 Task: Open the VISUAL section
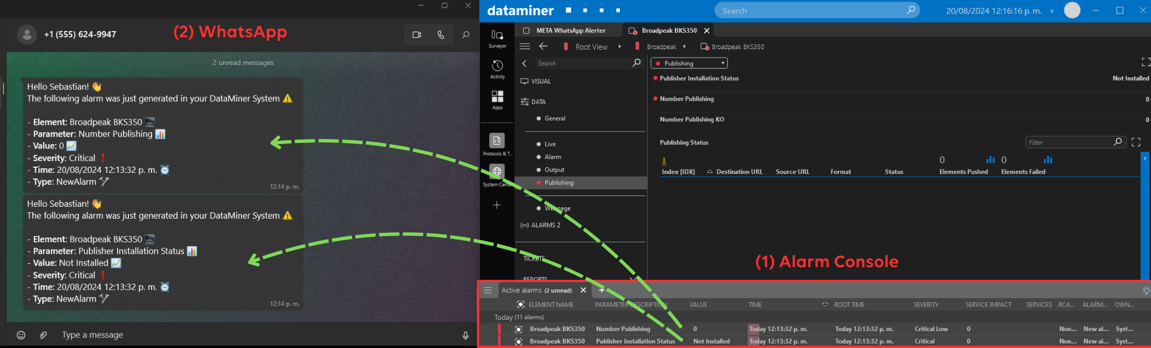[536, 81]
